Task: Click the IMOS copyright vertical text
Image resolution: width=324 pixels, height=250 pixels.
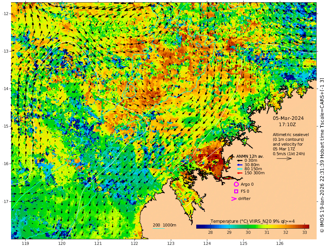Action: [x=321, y=155]
